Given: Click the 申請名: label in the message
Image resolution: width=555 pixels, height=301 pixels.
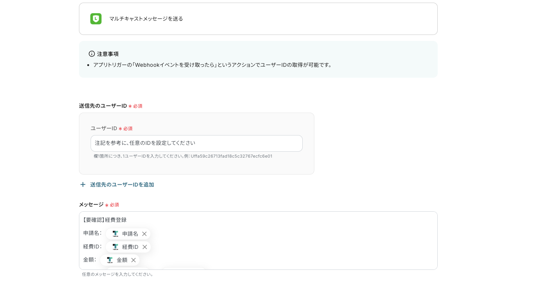Looking at the screenshot, I should [x=92, y=233].
